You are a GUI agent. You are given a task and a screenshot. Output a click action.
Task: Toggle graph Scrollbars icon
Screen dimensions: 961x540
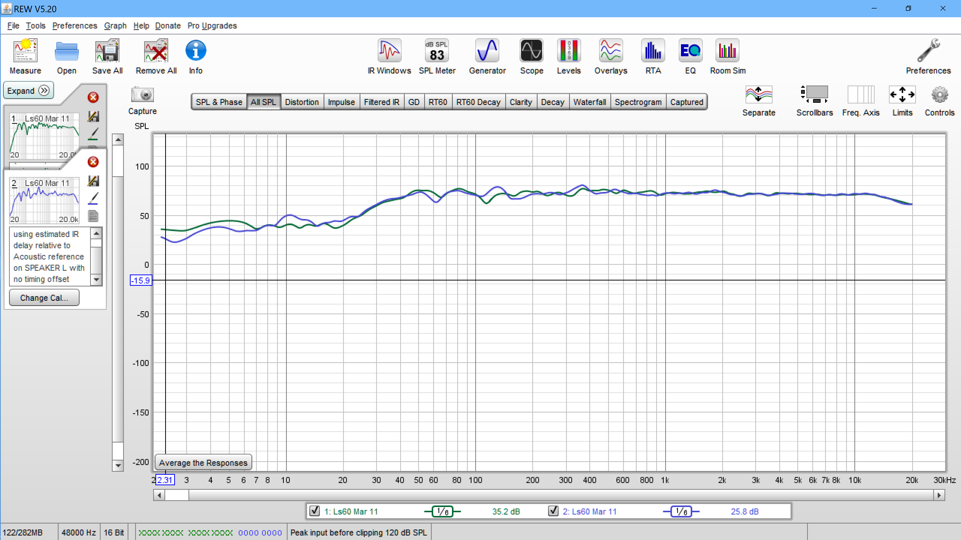pyautogui.click(x=814, y=95)
